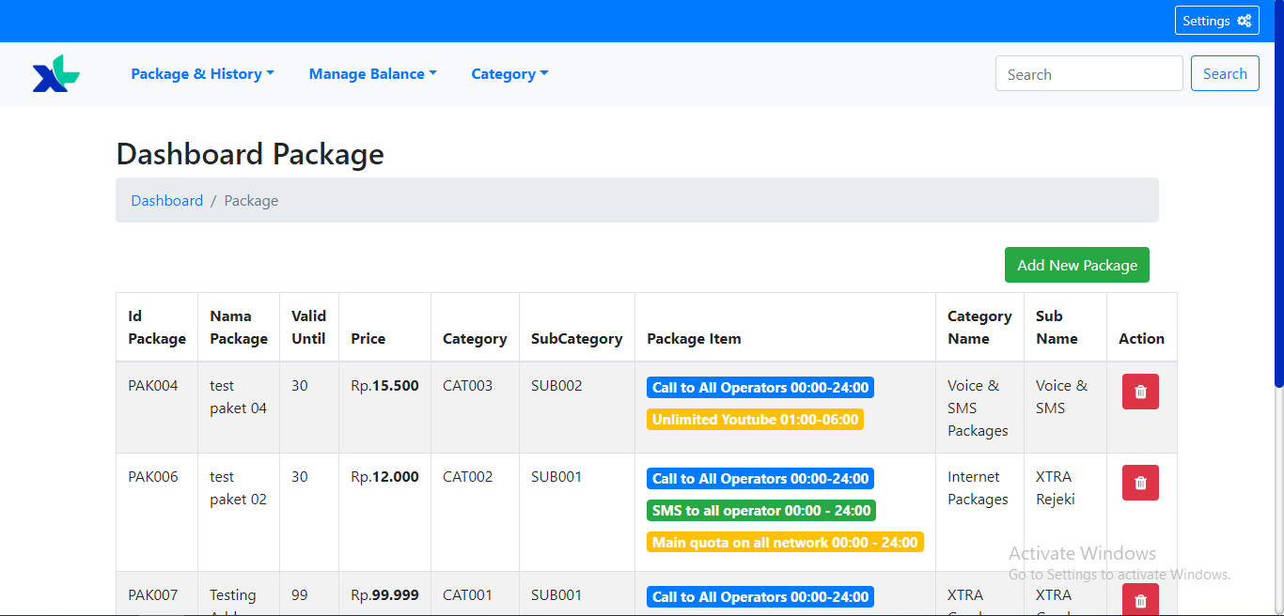The image size is (1284, 616).
Task: Click the XTRA Rejeki sub name cell
Action: [1065, 513]
